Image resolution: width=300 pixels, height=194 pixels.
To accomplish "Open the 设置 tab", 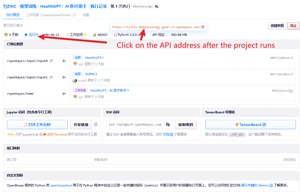I will coord(86,15).
